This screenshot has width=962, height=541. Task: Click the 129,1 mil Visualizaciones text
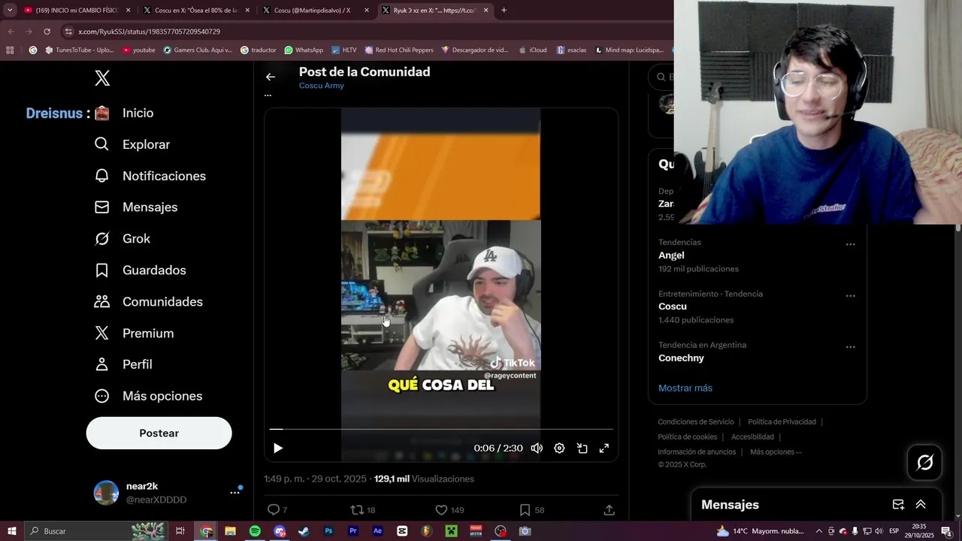[424, 479]
